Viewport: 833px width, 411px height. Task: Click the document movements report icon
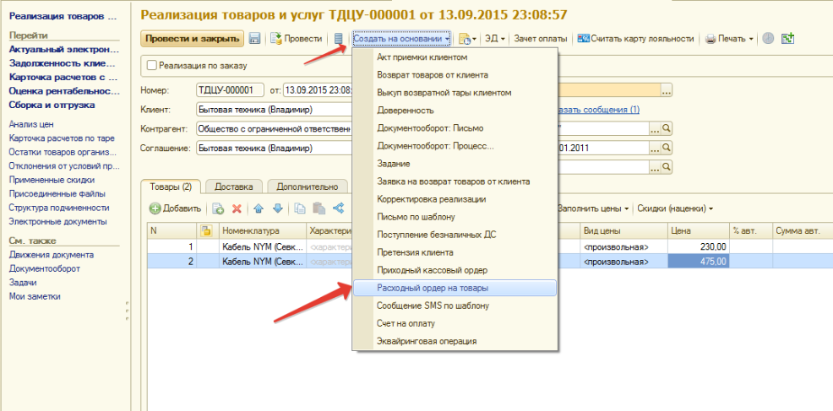coord(339,39)
